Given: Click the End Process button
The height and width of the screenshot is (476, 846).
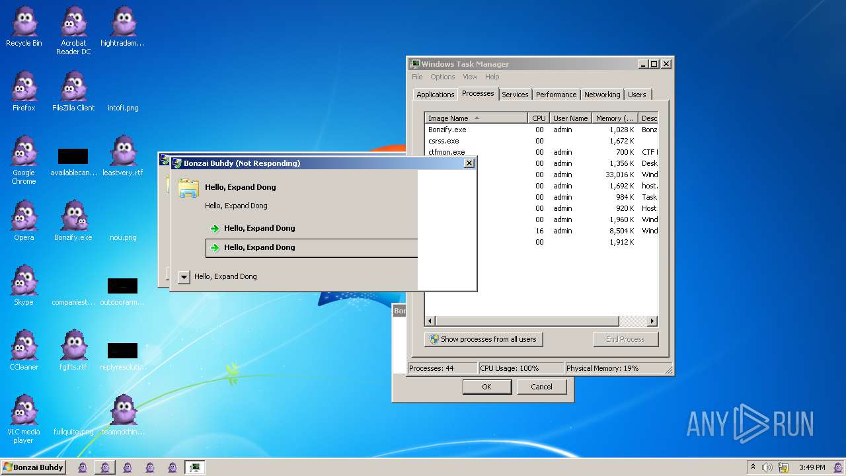Looking at the screenshot, I should (x=625, y=339).
